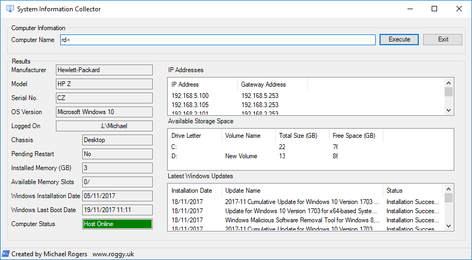Select Windows Malicious Software Removal Tool row
The width and height of the screenshot is (472, 260).
(x=306, y=220)
